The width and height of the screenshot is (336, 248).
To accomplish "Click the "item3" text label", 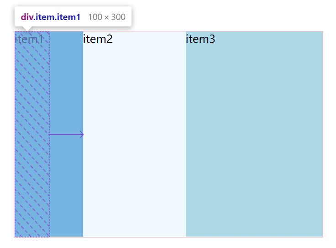I will 200,39.
